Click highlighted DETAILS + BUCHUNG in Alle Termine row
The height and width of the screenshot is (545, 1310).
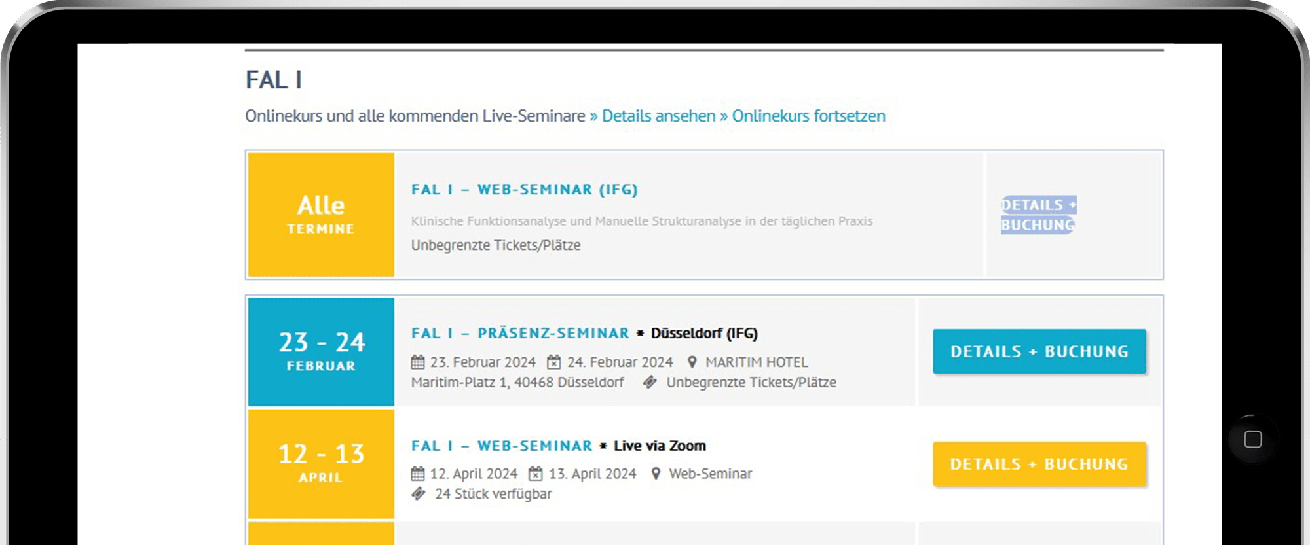click(1038, 215)
